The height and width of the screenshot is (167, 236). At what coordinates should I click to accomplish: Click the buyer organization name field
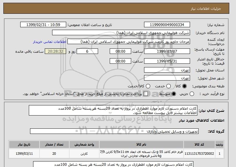[121, 33]
